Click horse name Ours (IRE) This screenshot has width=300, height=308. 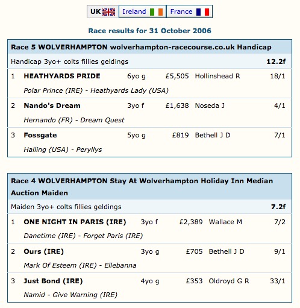click(x=43, y=251)
